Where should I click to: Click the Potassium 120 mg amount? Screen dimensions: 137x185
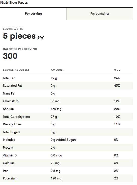[x=56, y=178]
